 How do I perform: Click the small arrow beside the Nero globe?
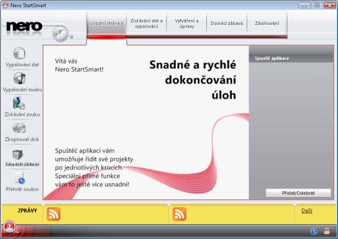click(x=71, y=37)
